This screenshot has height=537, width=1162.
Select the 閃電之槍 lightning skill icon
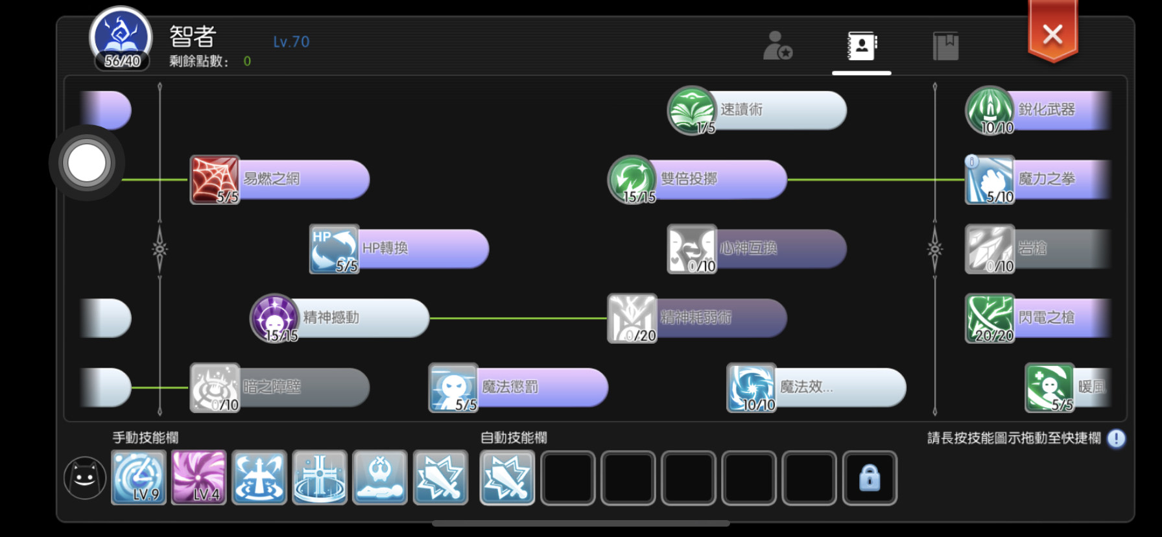coord(990,318)
